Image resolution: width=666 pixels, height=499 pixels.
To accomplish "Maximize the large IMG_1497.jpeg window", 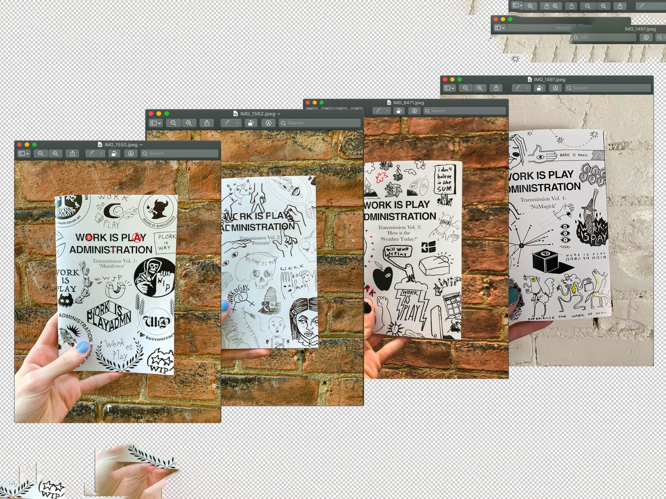I will click(x=460, y=80).
